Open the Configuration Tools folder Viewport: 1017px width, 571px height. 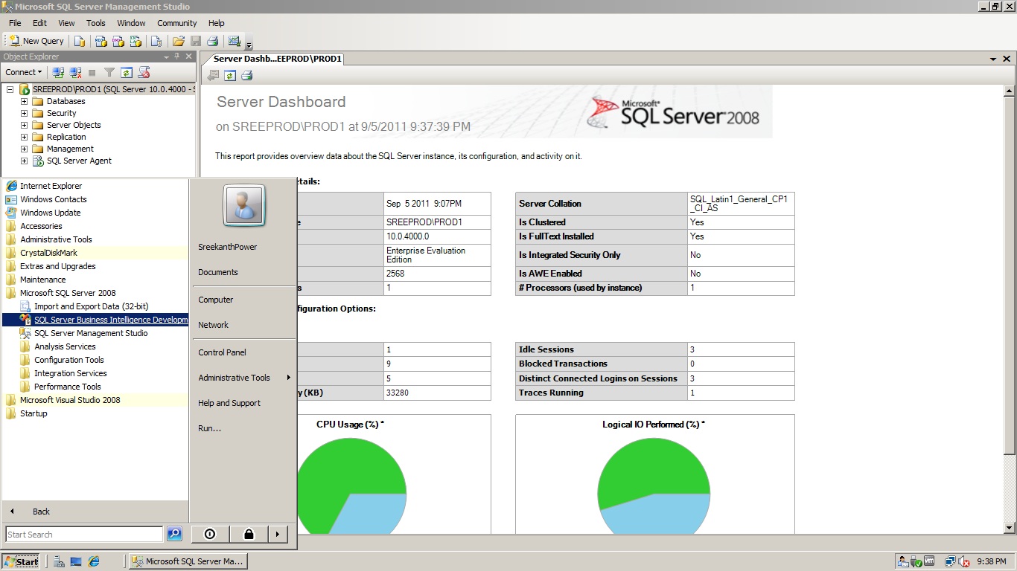95,360
